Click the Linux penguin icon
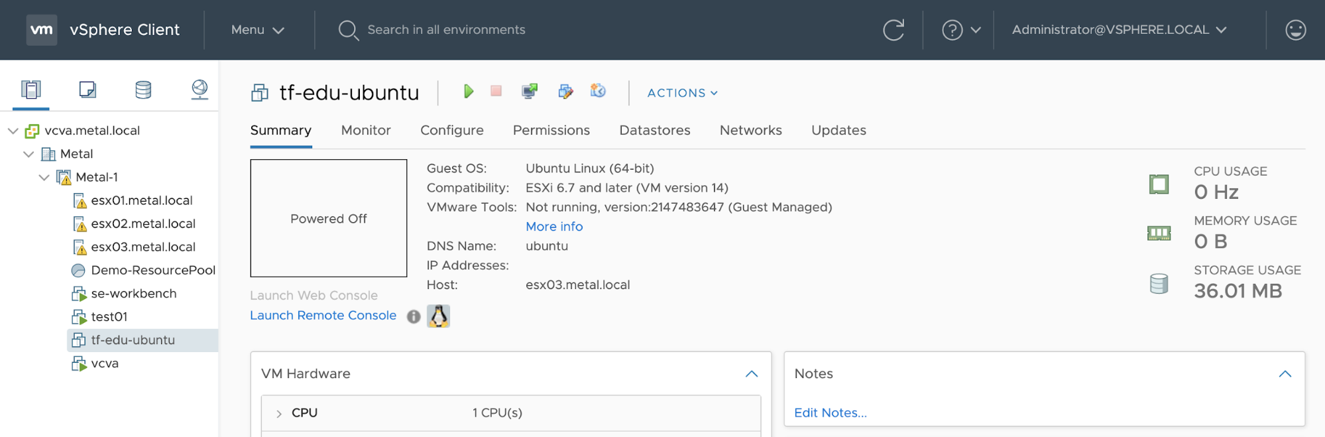Screen dimensions: 1325x437 438,316
